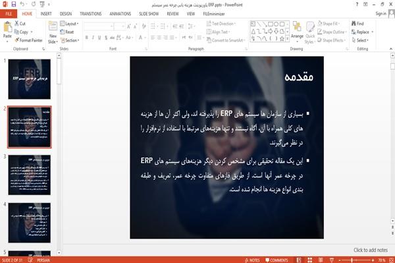Collapse the ribbon arrow
The height and width of the screenshot is (263, 395).
(x=391, y=49)
